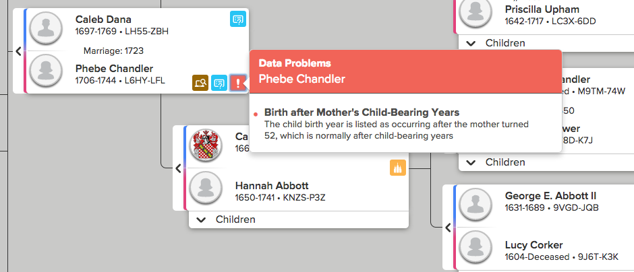Open Priscilla Upham's person link
634x272 pixels.
point(542,9)
